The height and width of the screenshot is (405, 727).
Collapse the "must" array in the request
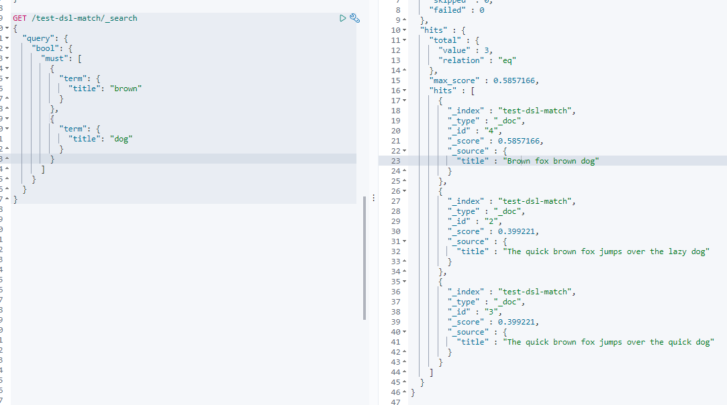(x=7, y=58)
